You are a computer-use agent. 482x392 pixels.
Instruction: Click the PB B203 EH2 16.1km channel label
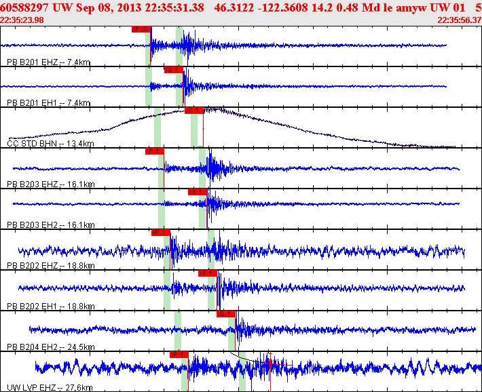click(50, 225)
